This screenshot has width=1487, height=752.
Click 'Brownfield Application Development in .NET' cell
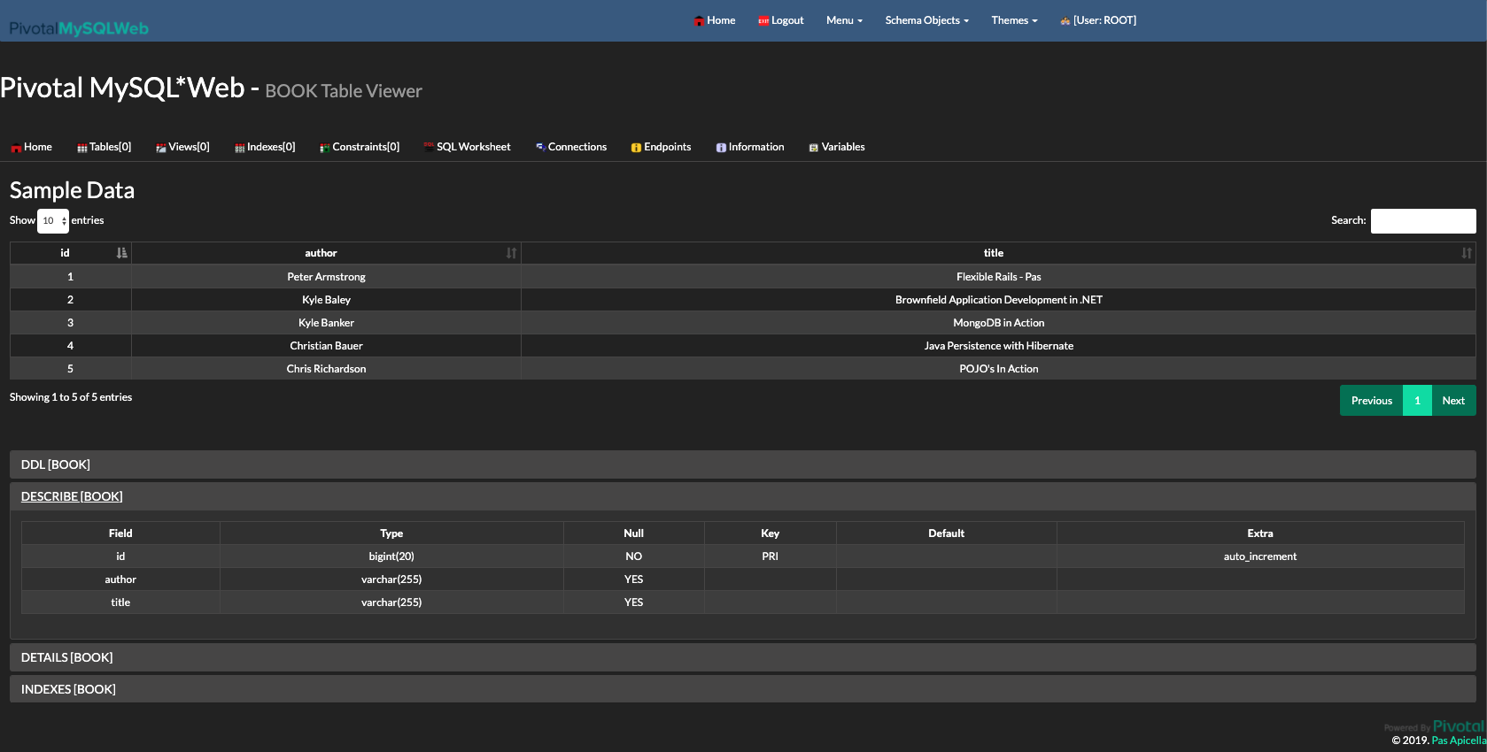click(x=998, y=300)
